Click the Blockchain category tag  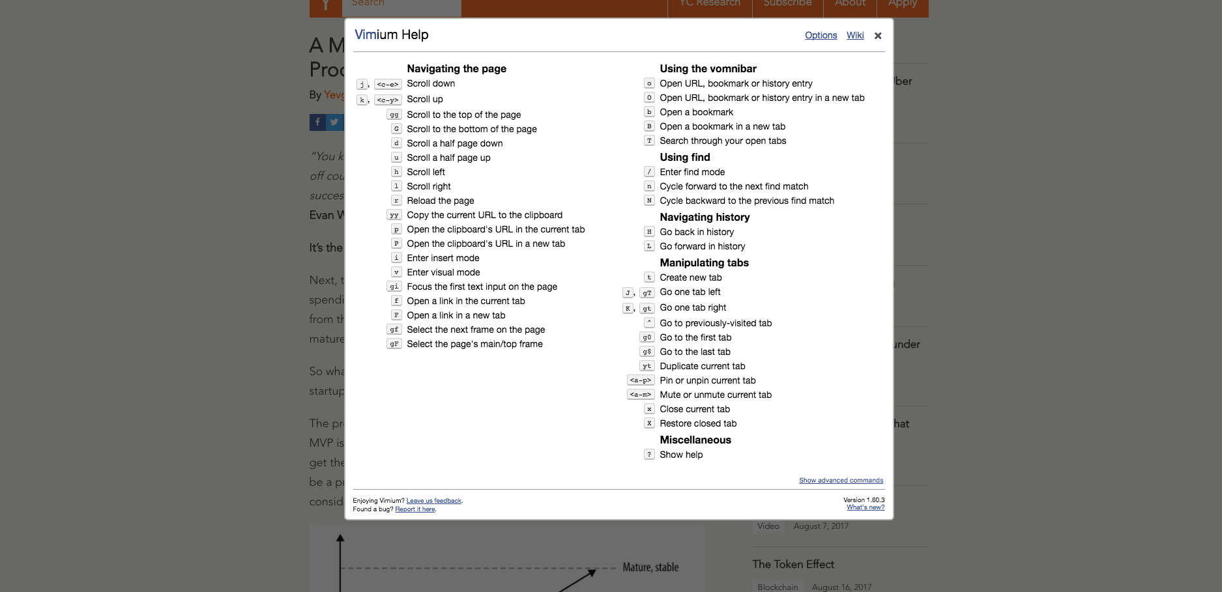pyautogui.click(x=778, y=587)
